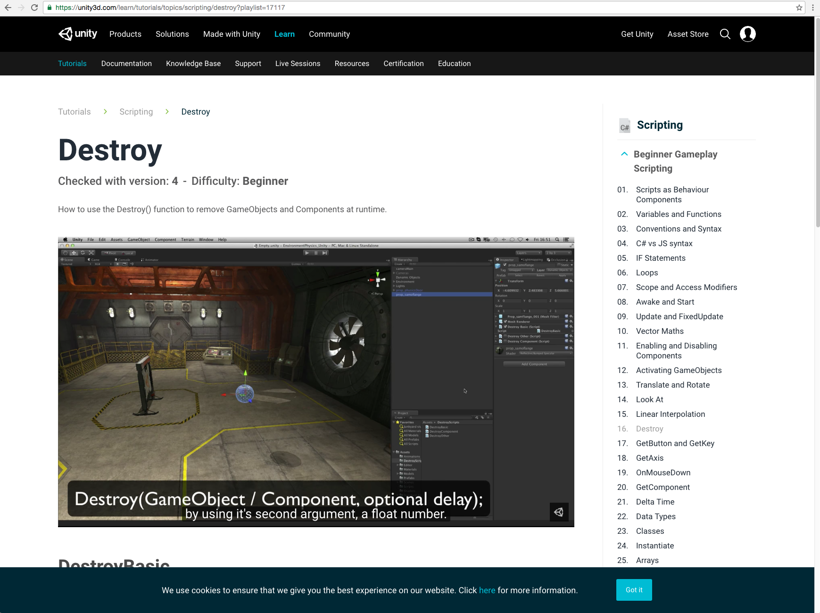Click the browser back arrow
The image size is (820, 613).
8,8
